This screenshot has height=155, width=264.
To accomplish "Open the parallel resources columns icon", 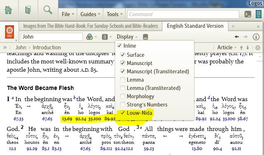I will (105, 37).
